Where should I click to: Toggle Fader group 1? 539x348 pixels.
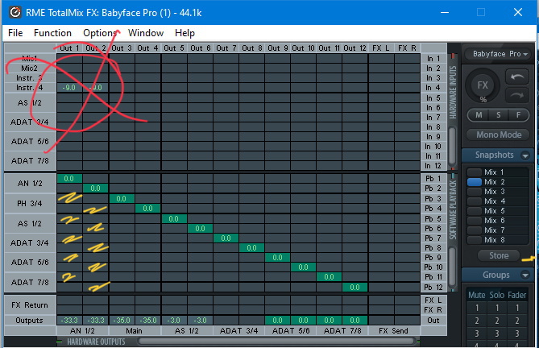(x=517, y=308)
